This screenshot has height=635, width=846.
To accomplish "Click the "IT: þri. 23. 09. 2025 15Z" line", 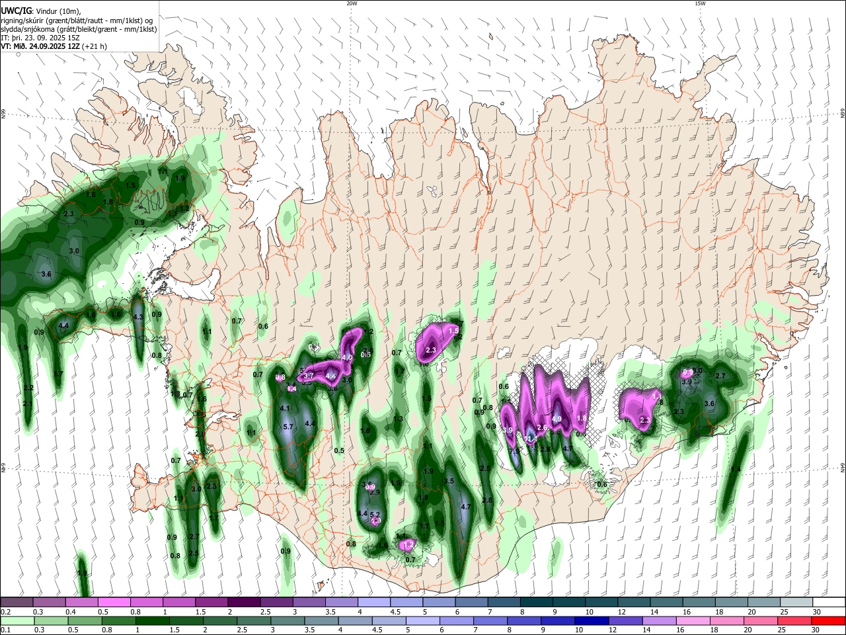I will click(40, 38).
